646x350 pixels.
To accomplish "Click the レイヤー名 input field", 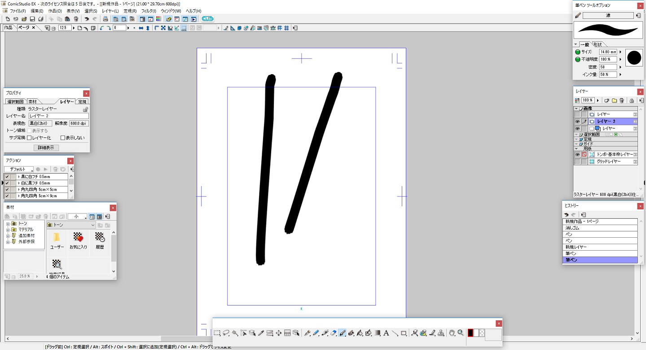I will click(x=58, y=116).
